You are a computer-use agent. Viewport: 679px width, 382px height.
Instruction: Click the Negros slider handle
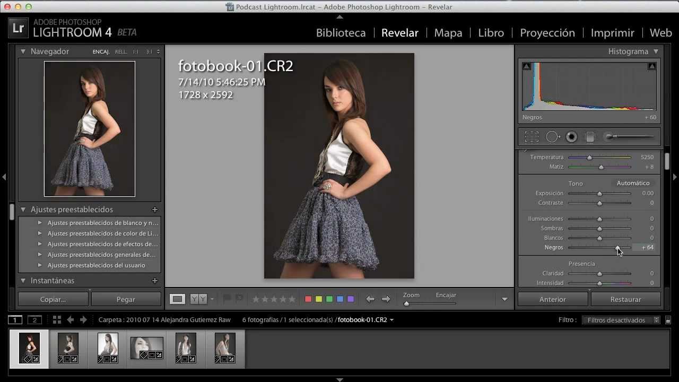coord(618,248)
